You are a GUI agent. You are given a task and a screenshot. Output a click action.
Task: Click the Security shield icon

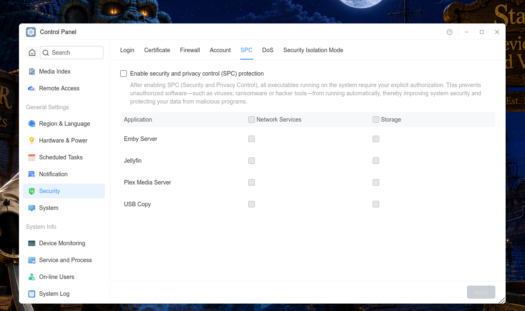pyautogui.click(x=32, y=191)
